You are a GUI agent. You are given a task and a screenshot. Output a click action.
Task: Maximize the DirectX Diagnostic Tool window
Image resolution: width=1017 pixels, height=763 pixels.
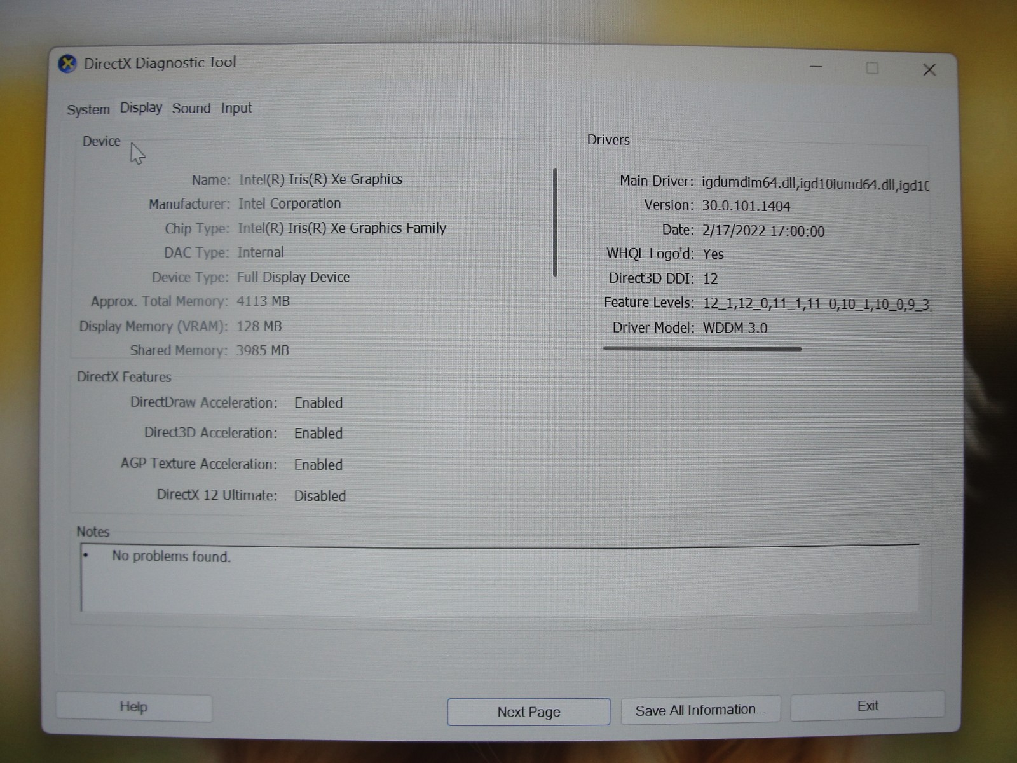(x=872, y=68)
